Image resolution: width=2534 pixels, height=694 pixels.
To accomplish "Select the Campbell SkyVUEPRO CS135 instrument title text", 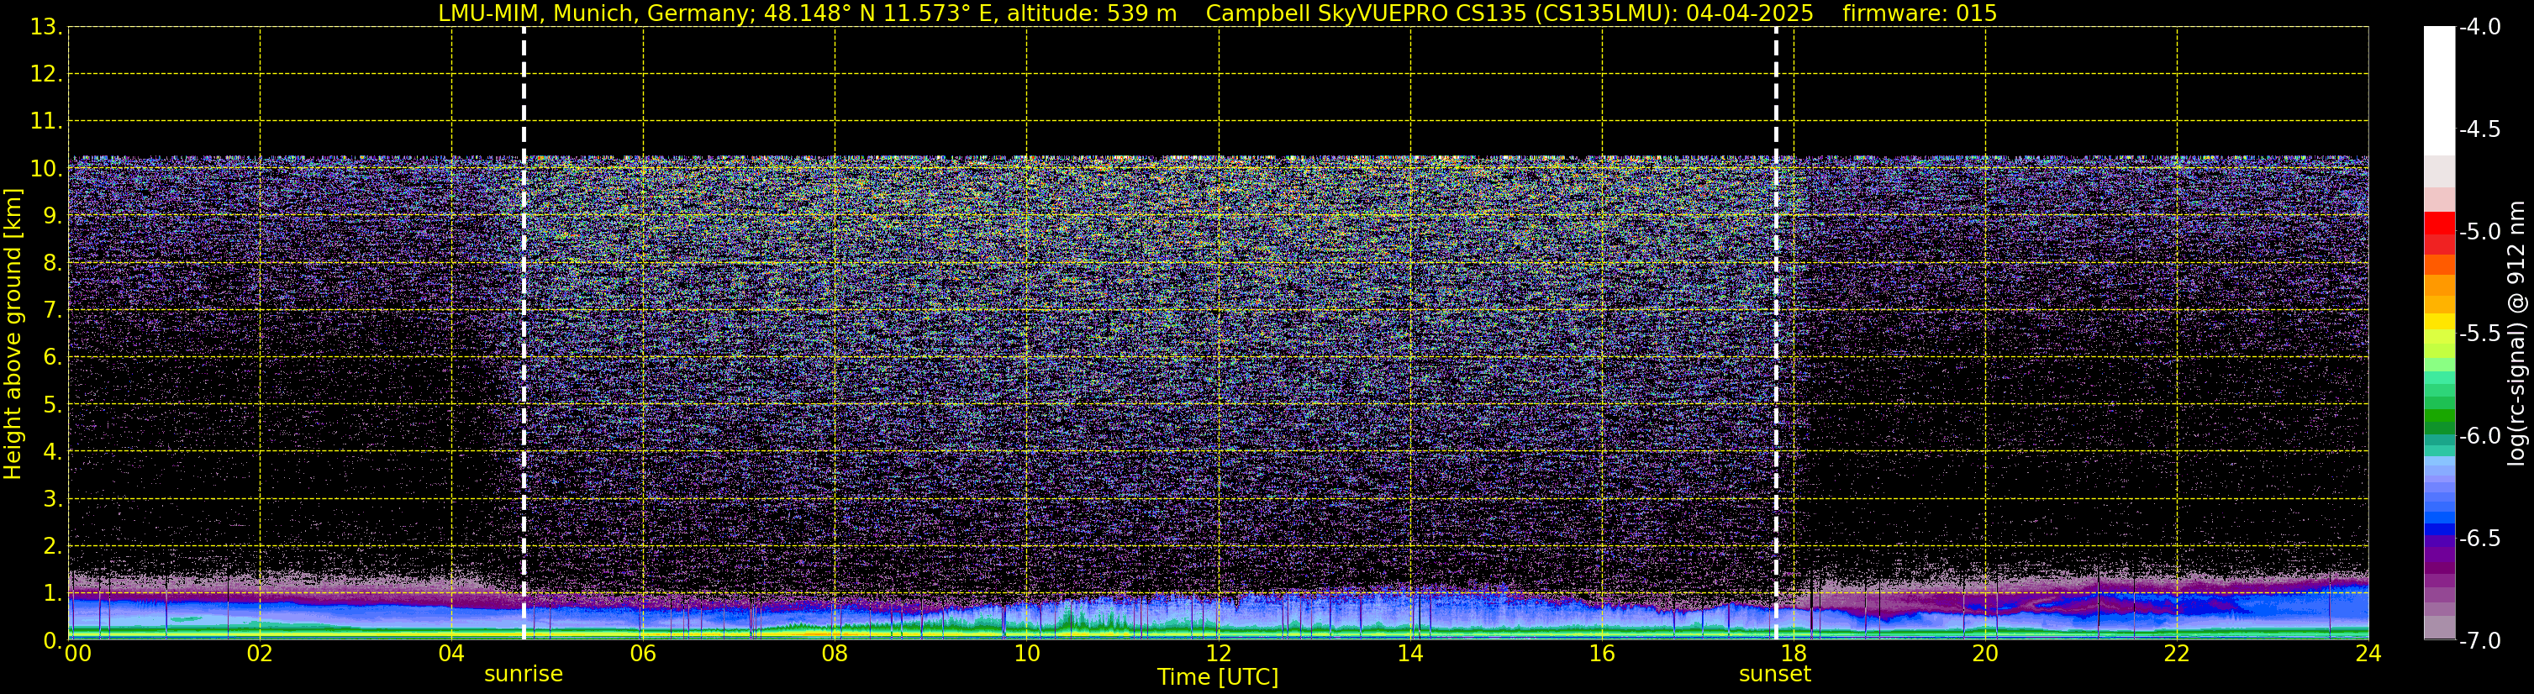I will [x=1368, y=13].
